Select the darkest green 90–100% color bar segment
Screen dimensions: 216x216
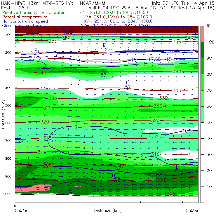(x=202, y=50)
